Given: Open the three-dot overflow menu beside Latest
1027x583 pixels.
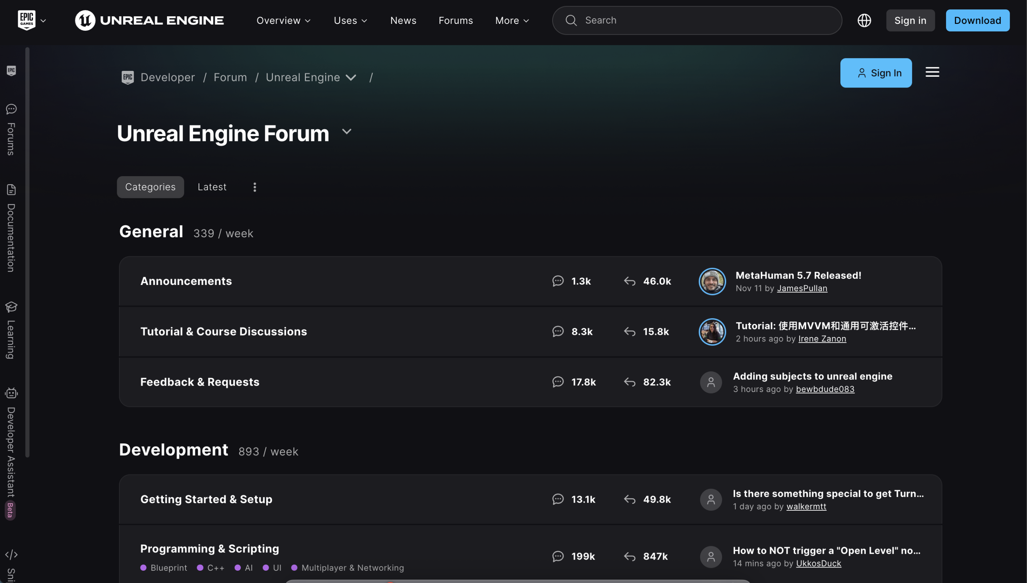Looking at the screenshot, I should click(255, 187).
